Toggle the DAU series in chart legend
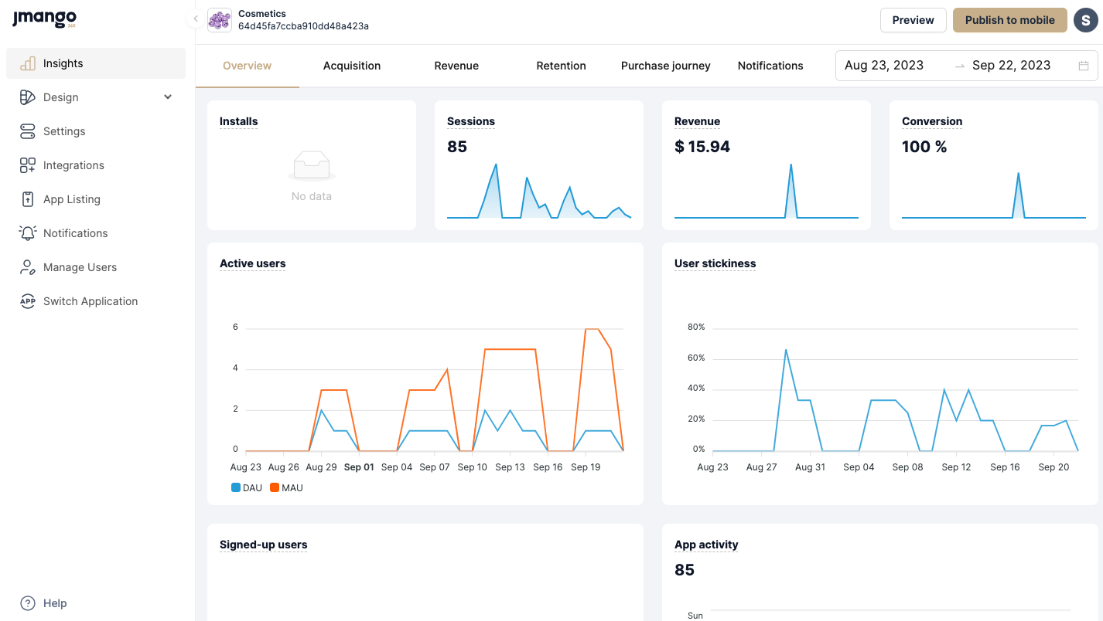The width and height of the screenshot is (1103, 621). pyautogui.click(x=247, y=488)
